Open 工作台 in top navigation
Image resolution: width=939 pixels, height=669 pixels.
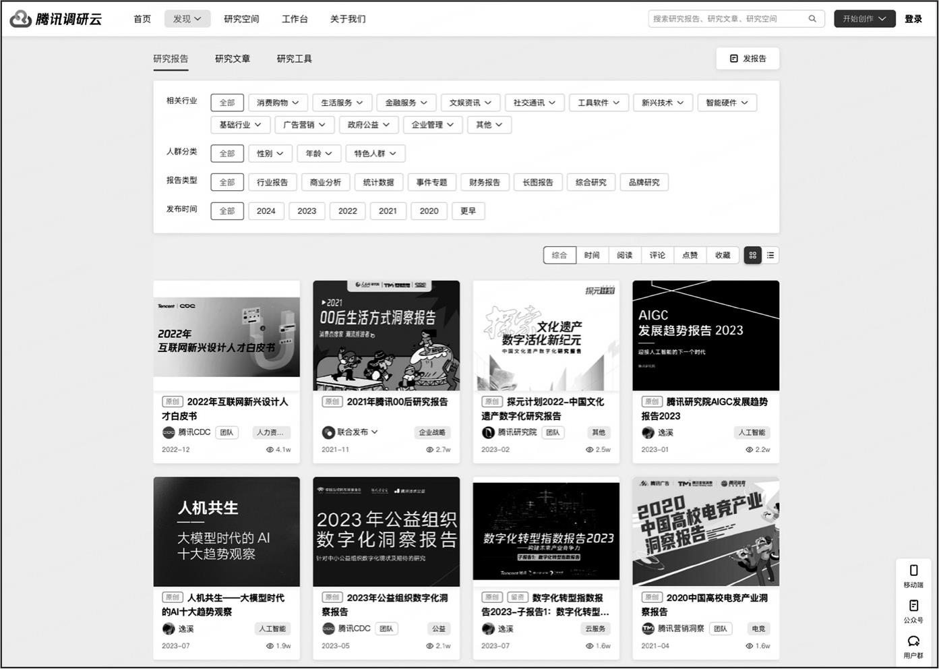coord(295,19)
